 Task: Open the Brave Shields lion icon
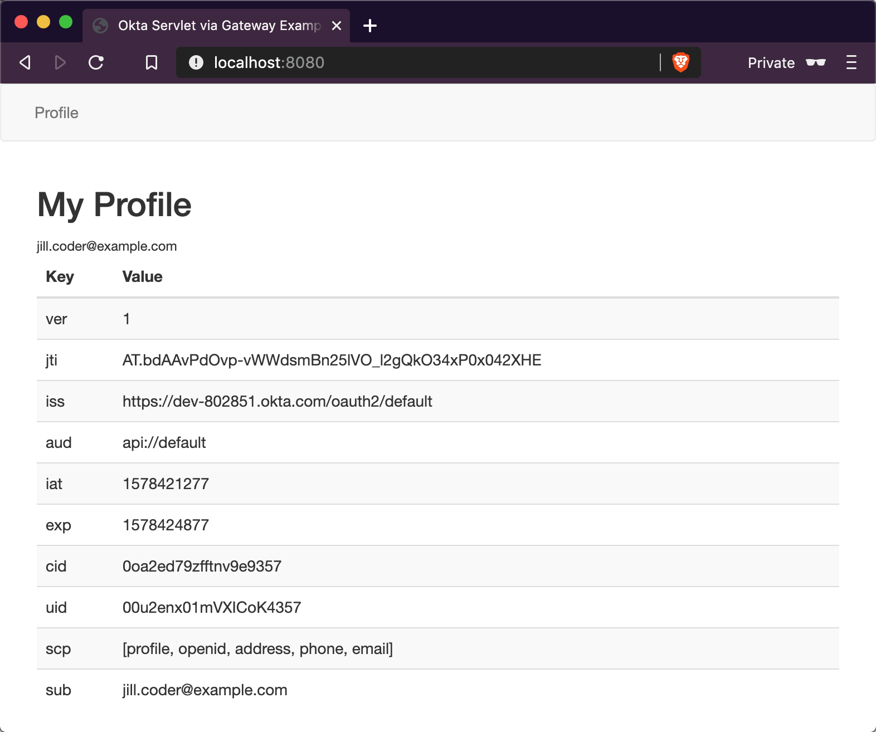click(x=680, y=62)
